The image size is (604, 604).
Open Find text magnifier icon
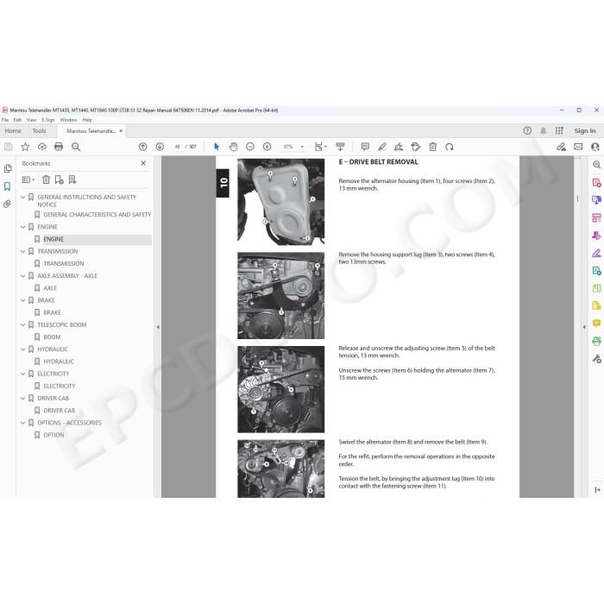click(76, 147)
